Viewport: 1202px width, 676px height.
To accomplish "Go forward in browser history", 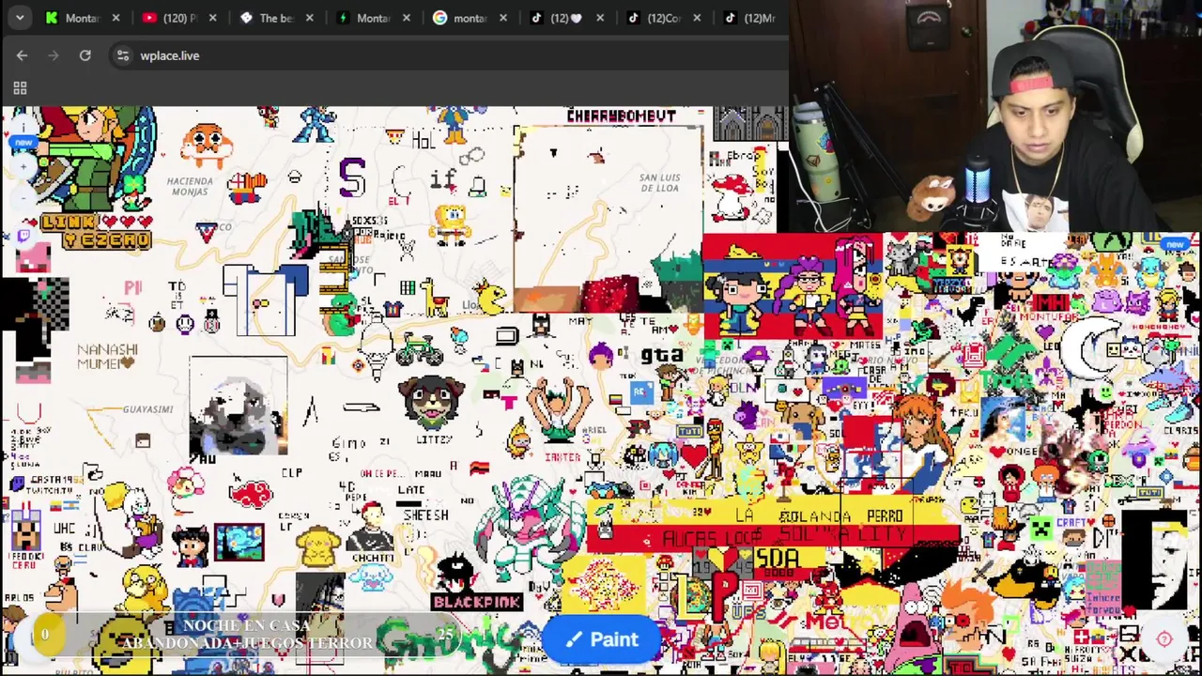I will [x=54, y=55].
